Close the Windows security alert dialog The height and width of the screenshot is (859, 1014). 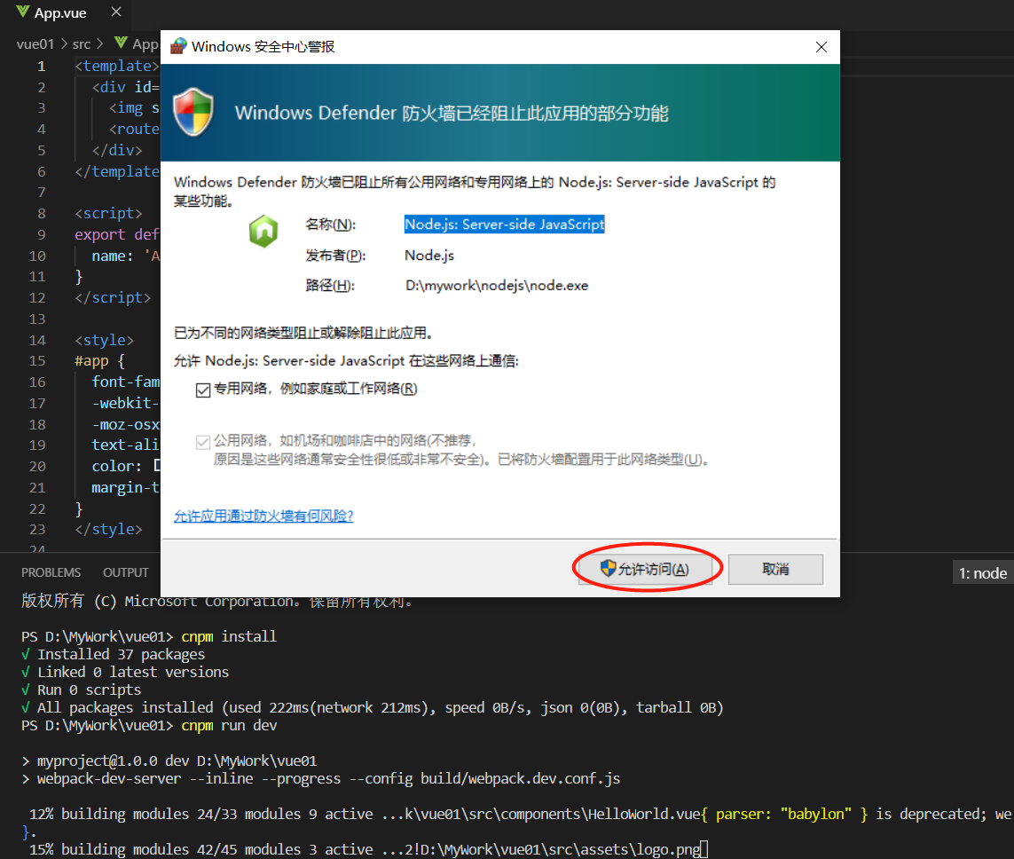pyautogui.click(x=821, y=47)
